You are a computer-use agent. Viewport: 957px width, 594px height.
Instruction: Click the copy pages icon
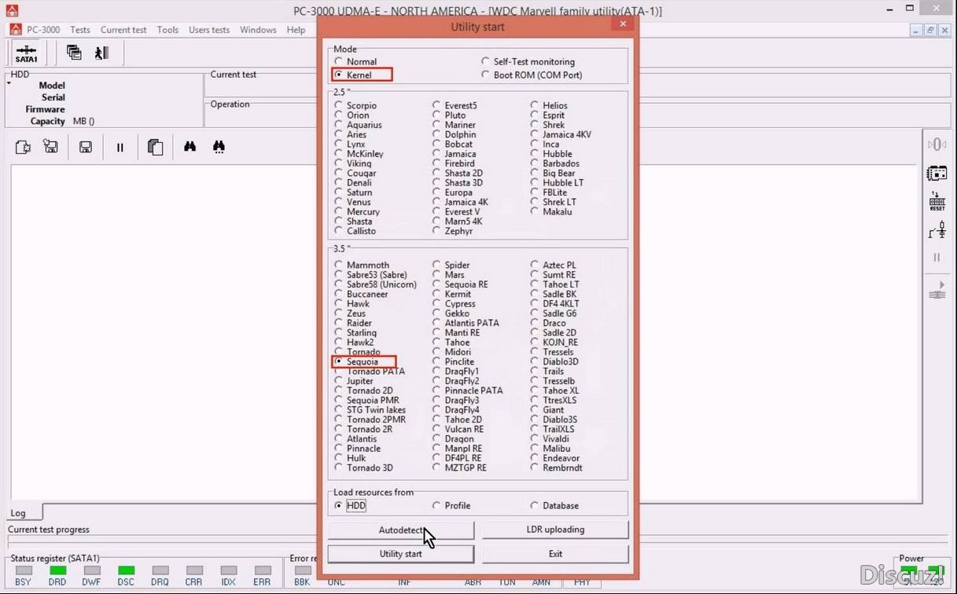coord(155,147)
